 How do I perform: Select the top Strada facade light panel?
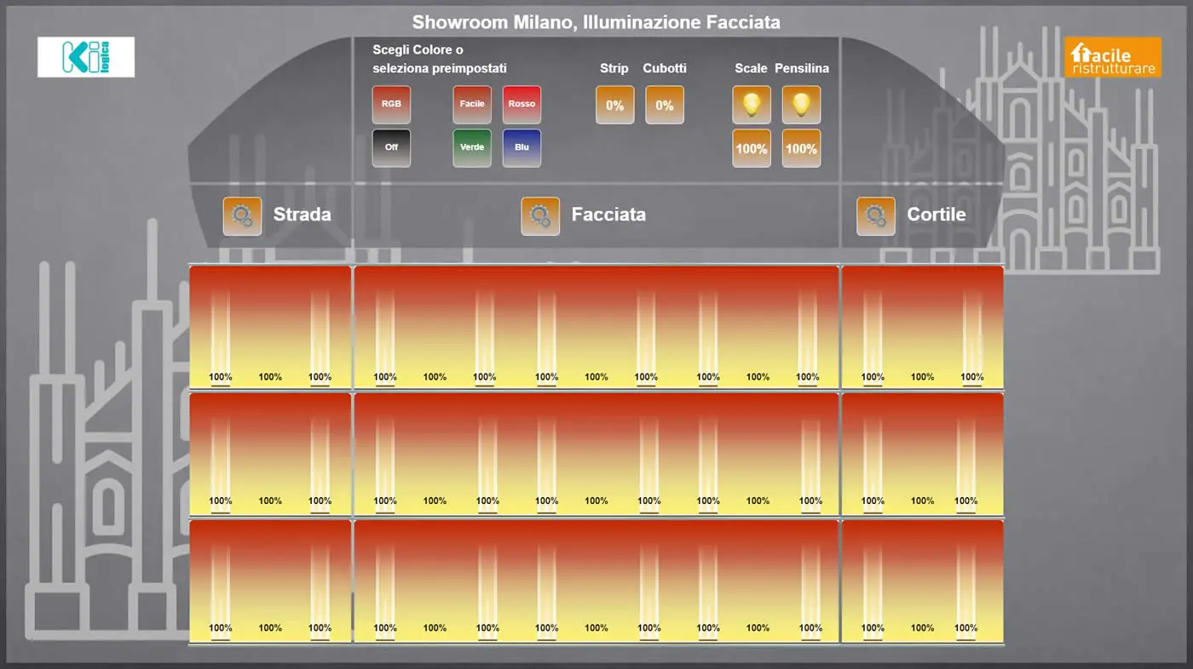point(270,327)
